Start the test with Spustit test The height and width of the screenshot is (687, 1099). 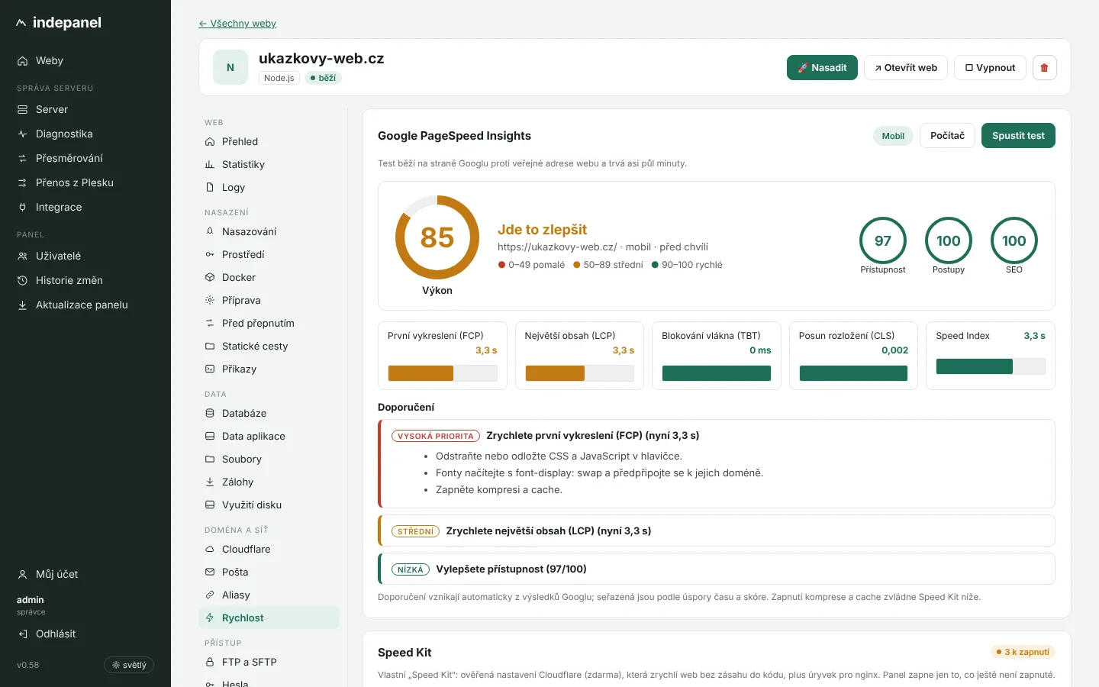(1018, 136)
